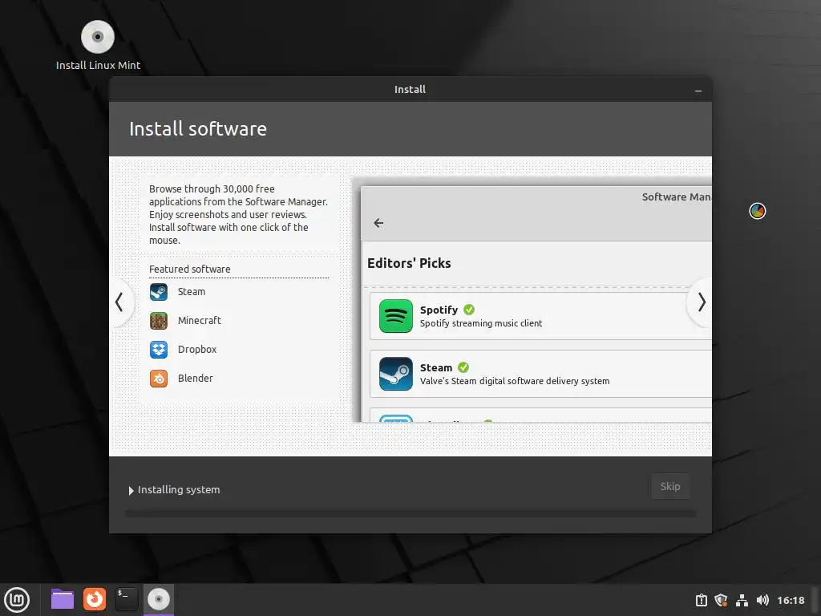Open the Install Linux Mint desktop icon
This screenshot has height=616, width=821.
pyautogui.click(x=98, y=46)
